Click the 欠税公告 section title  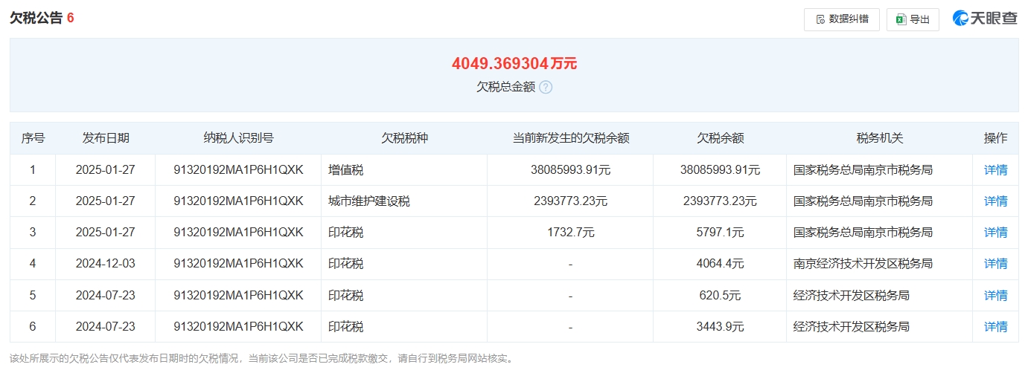pos(36,18)
